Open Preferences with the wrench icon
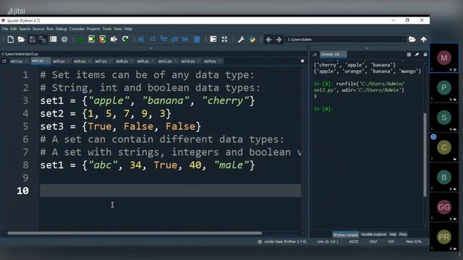This screenshot has height=260, width=463. point(241,39)
